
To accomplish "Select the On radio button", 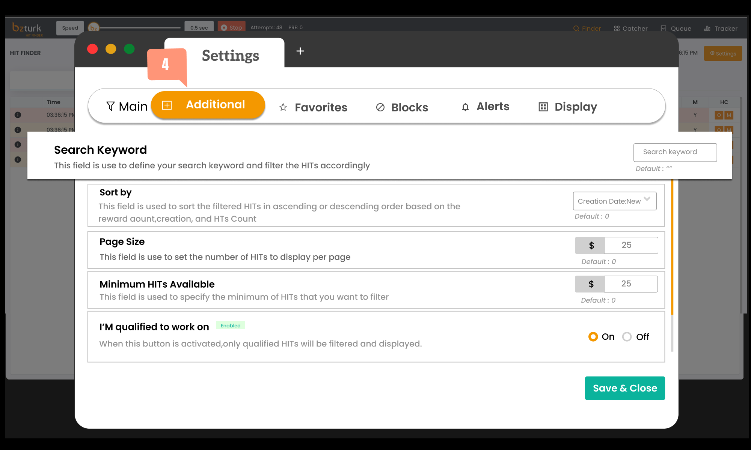I will (x=593, y=337).
